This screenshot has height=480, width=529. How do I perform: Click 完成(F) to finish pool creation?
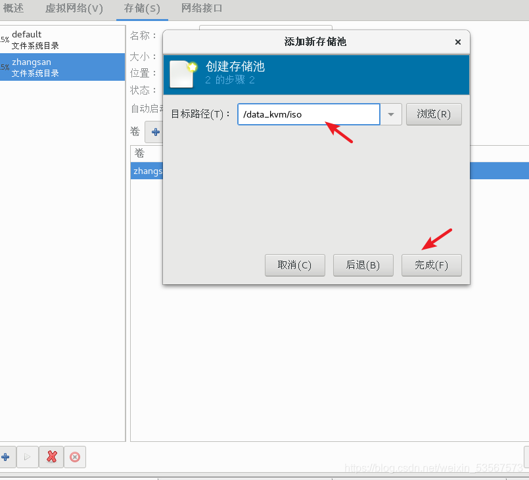click(431, 265)
